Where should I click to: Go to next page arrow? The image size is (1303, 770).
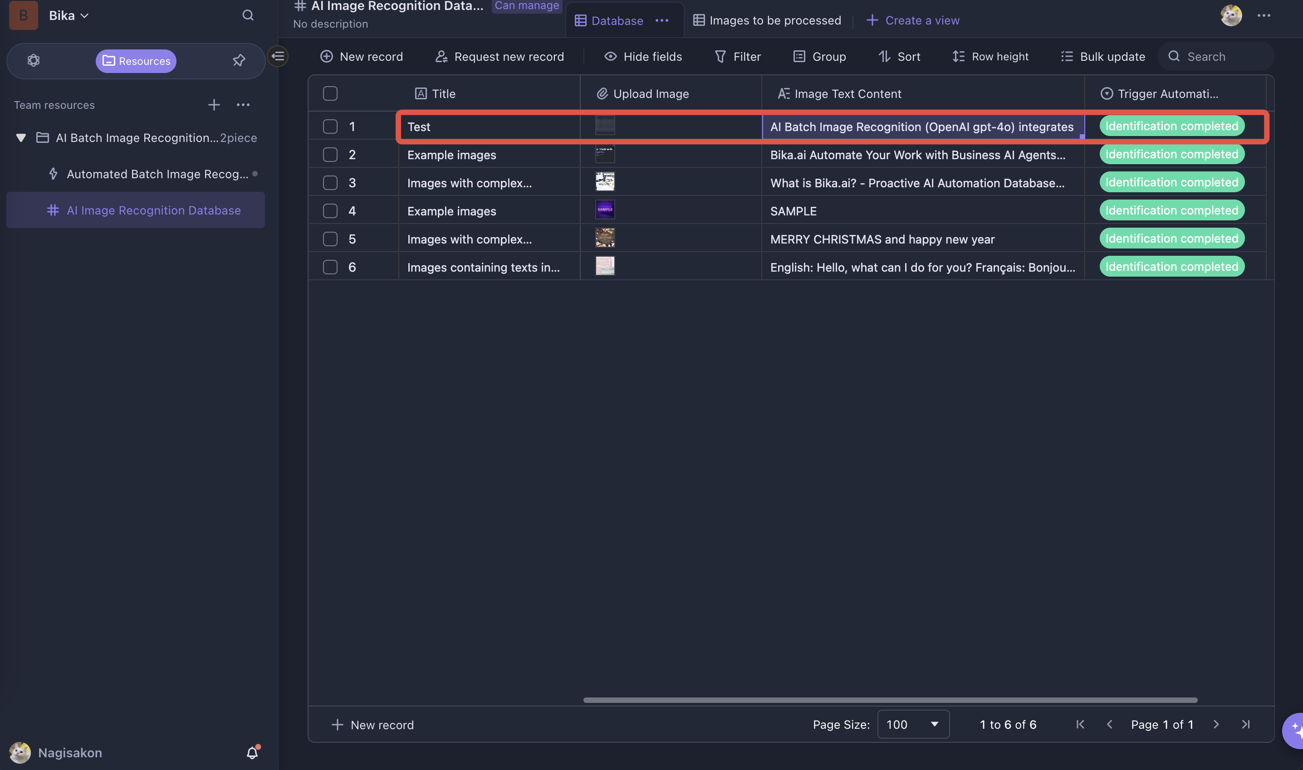1216,724
